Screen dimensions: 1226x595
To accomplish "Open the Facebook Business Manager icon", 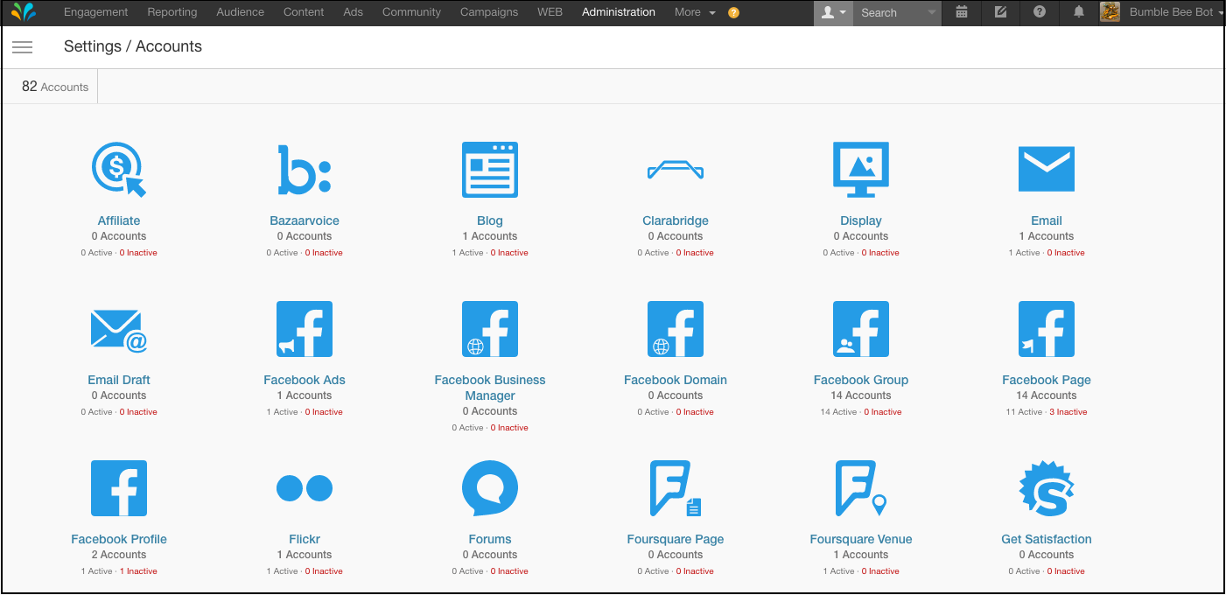I will tap(490, 329).
